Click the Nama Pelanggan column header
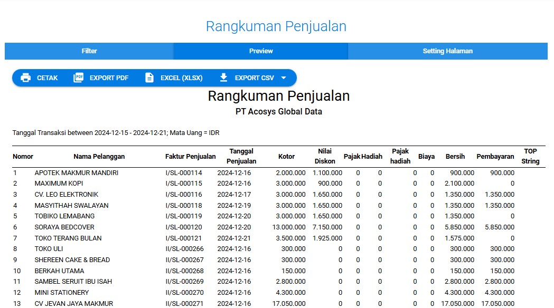The height and width of the screenshot is (308, 554). tap(99, 157)
